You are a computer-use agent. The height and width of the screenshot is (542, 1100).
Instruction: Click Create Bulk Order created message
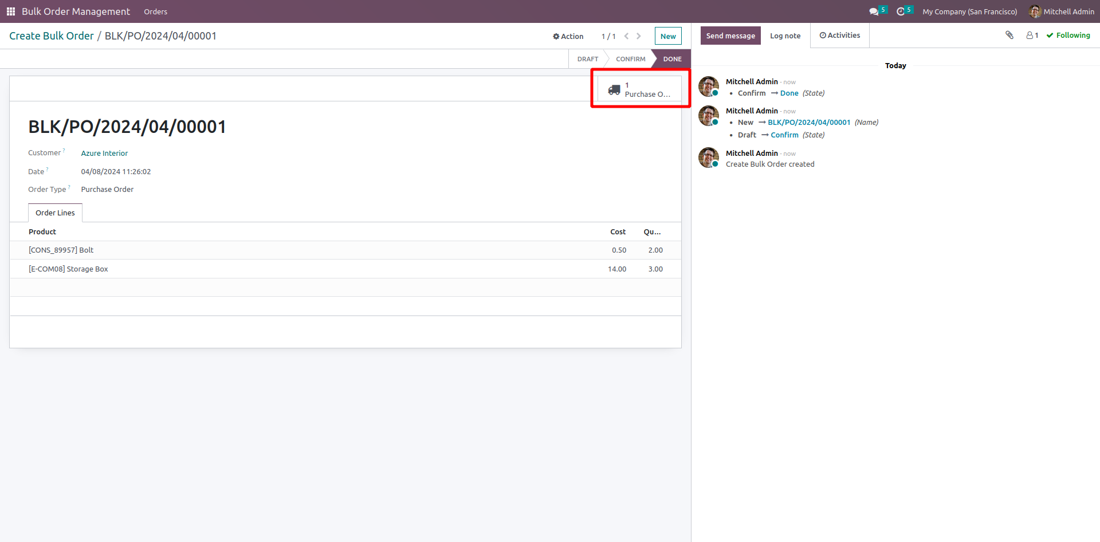pos(770,164)
